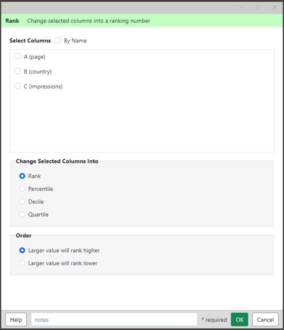Maximize the dialog window
This screenshot has width=284, height=330.
pos(258,7)
